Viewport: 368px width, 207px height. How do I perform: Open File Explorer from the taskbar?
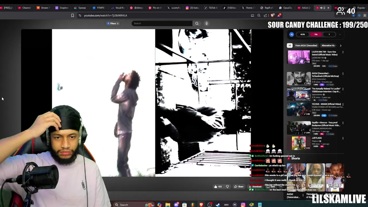(x=168, y=205)
